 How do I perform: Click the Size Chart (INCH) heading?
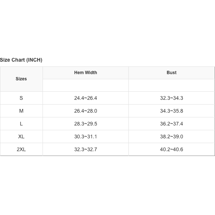pyautogui.click(x=21, y=60)
